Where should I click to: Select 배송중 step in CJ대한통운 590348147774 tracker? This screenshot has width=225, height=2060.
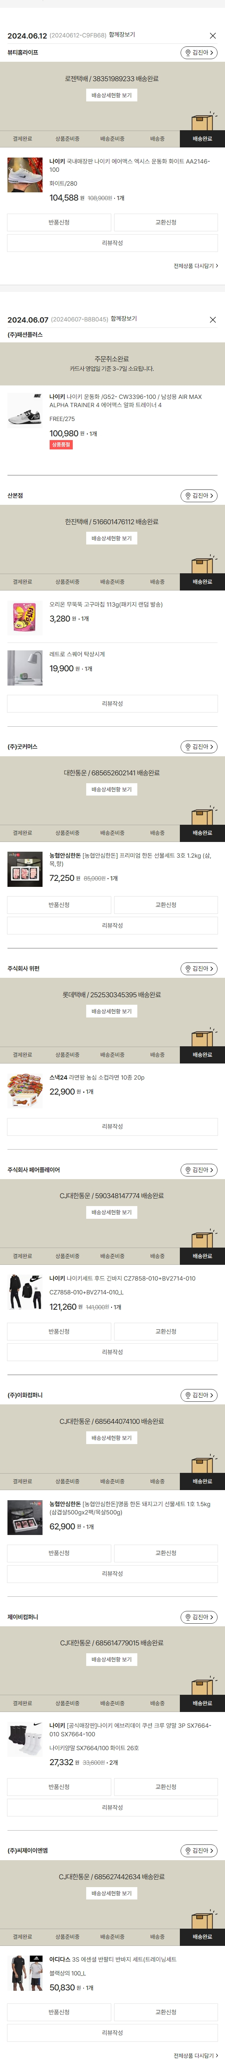(157, 1256)
